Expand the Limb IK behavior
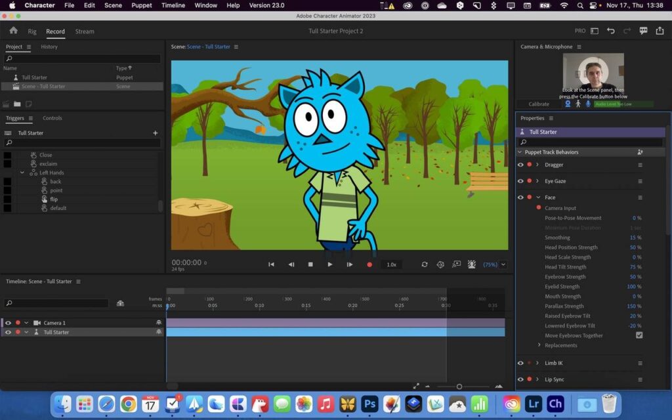This screenshot has height=420, width=672. tap(537, 363)
